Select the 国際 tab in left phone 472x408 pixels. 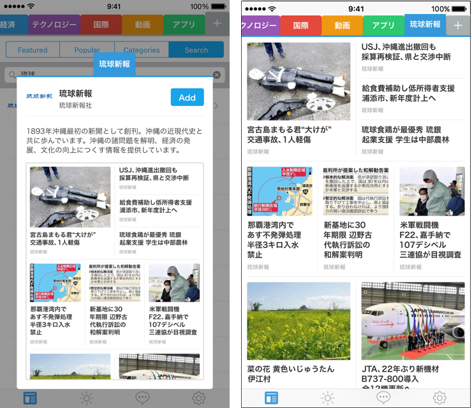tap(101, 25)
